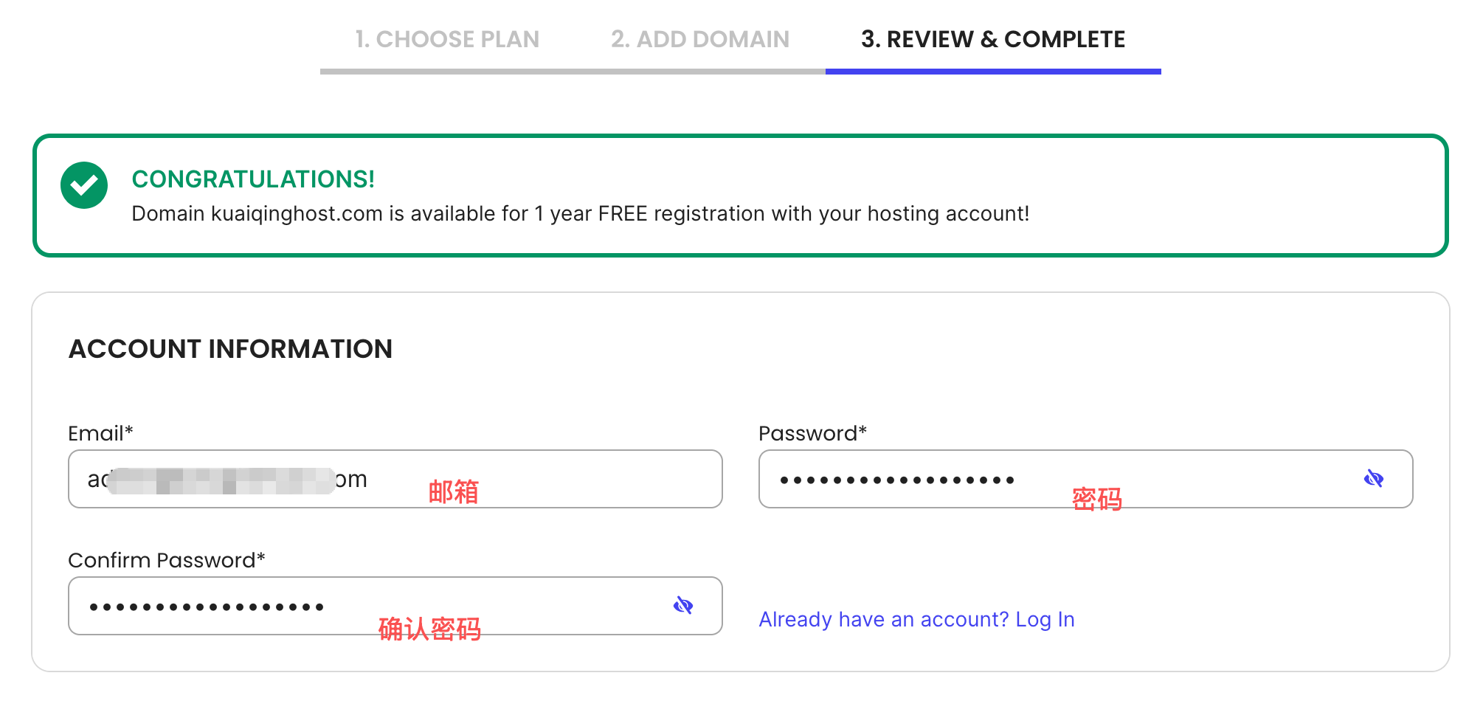This screenshot has width=1483, height=701.
Task: Switch to the Add Domain step
Action: coord(699,39)
